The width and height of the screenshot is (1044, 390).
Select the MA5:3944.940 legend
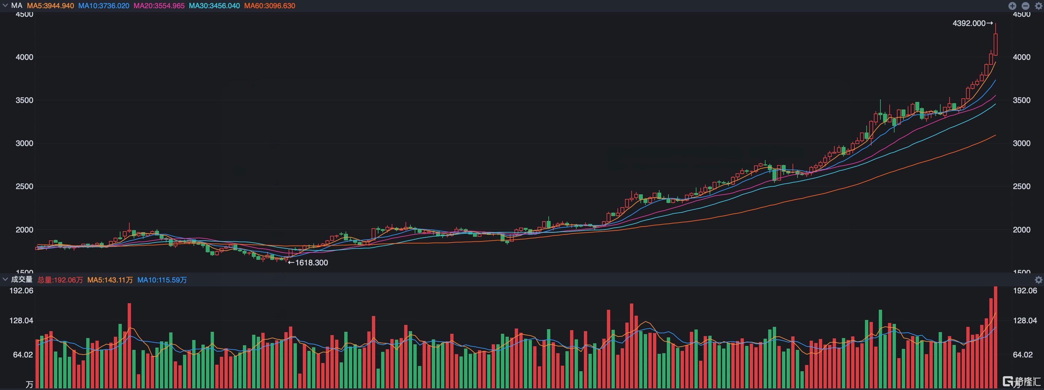tap(50, 6)
